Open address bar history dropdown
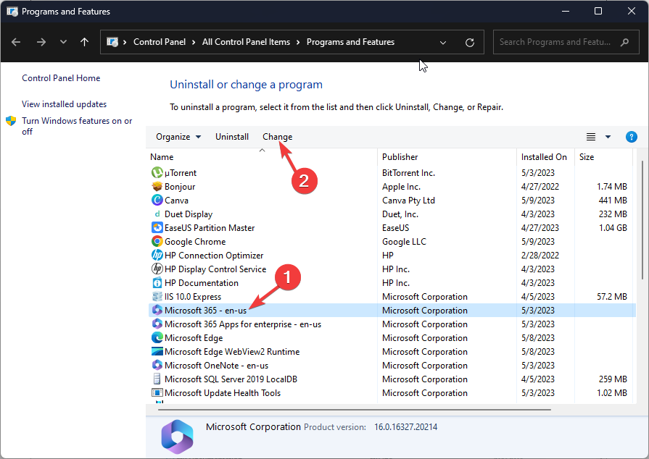The image size is (649, 459). [443, 43]
